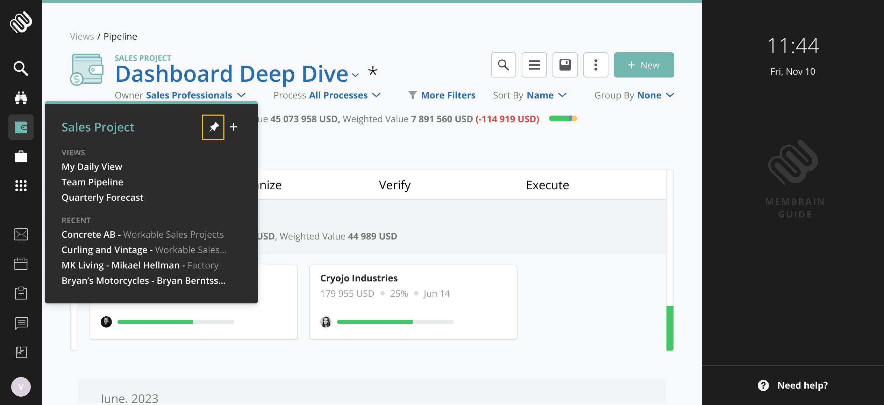Open the Cryojo Industries project card
The height and width of the screenshot is (405, 884).
pyautogui.click(x=413, y=302)
